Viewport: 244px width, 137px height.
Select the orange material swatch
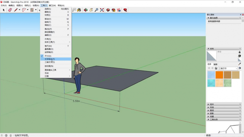pos(219,75)
